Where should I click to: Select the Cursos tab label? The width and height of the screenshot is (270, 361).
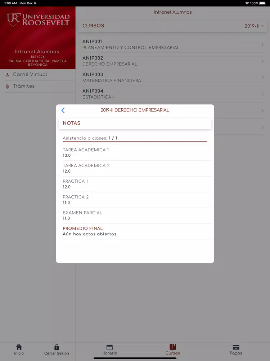[x=173, y=353]
